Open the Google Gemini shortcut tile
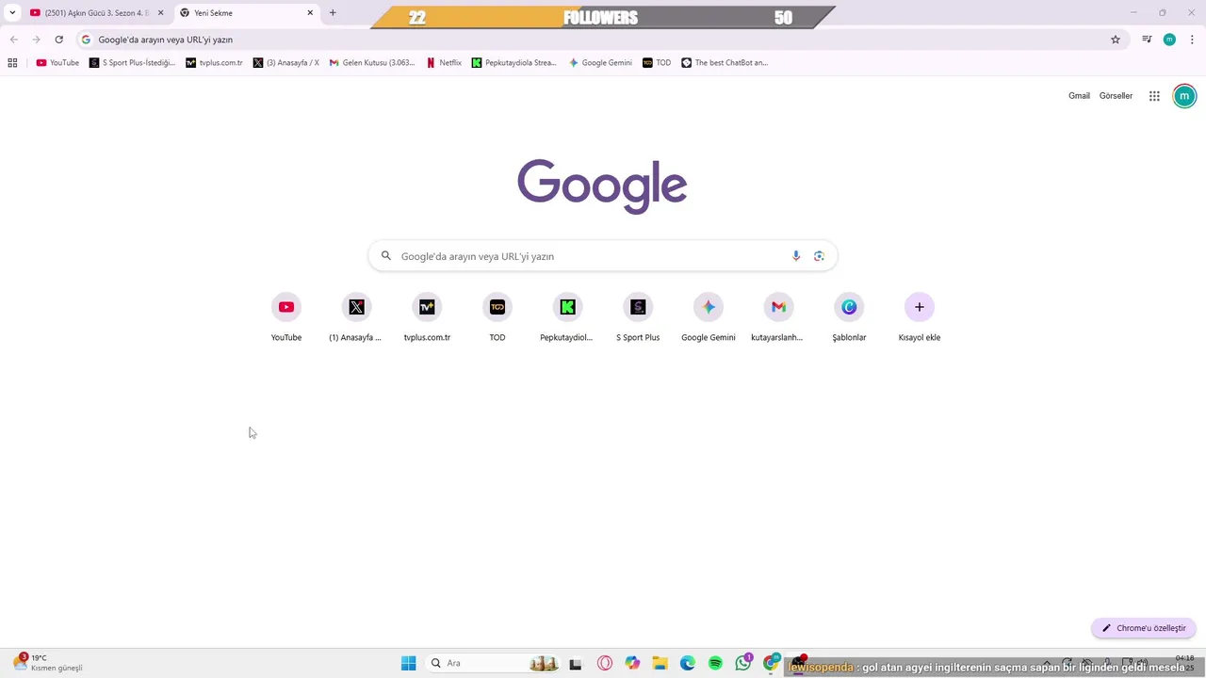The image size is (1206, 678). (709, 318)
